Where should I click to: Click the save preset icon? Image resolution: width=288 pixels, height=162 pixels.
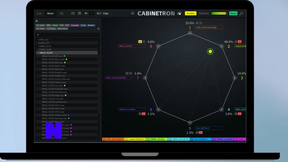79,13
